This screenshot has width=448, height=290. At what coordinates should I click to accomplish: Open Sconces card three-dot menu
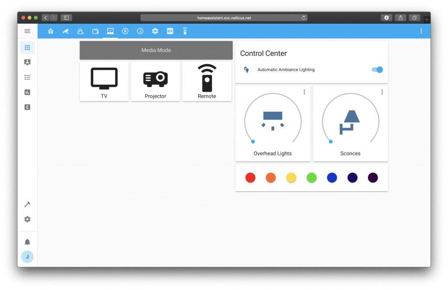[x=382, y=92]
